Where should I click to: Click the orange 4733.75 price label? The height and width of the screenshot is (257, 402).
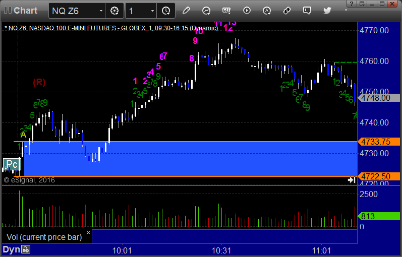379,142
